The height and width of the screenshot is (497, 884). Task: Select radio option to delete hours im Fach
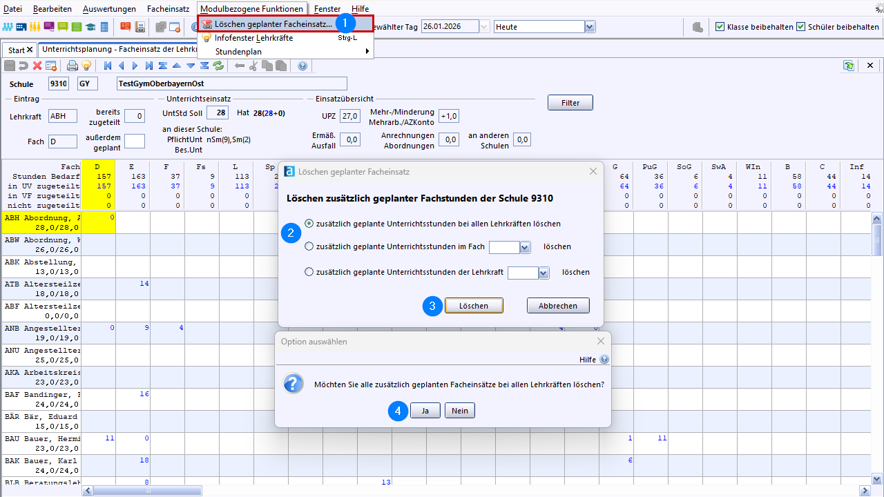(x=309, y=246)
